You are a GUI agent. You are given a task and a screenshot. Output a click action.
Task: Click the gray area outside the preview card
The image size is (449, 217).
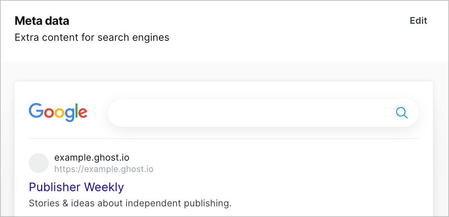coord(224,72)
